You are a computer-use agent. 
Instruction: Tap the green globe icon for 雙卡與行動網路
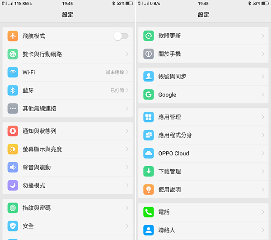[x=13, y=54]
